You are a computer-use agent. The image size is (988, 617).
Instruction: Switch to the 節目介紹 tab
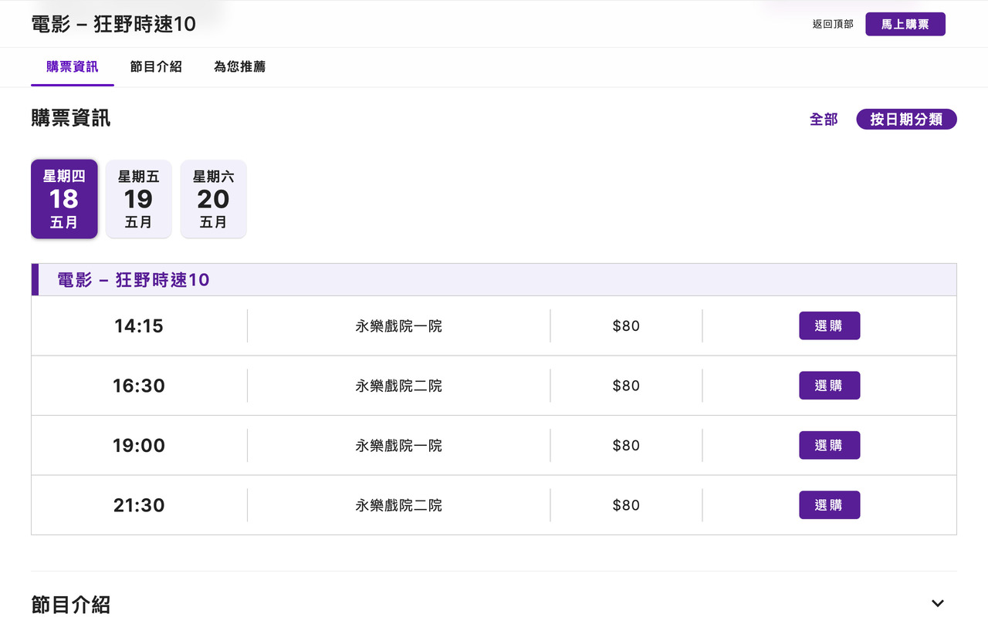coord(156,67)
